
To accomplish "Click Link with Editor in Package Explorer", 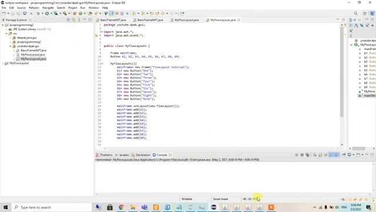I will 73,20.
